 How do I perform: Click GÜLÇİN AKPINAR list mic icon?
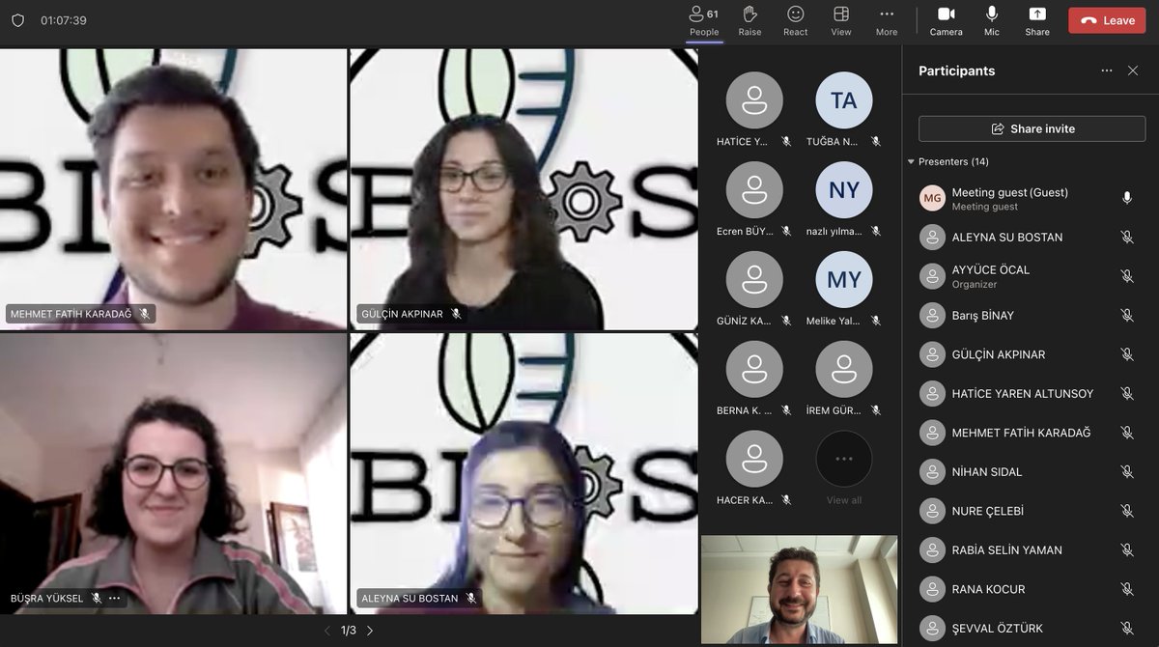(1126, 354)
